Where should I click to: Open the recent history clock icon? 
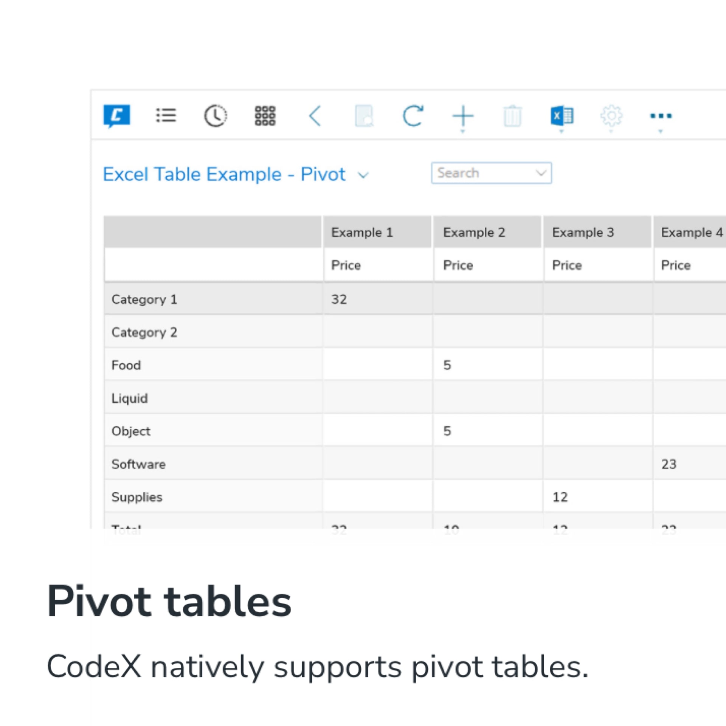point(216,115)
